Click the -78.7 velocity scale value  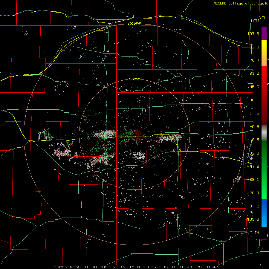pyautogui.click(x=253, y=193)
